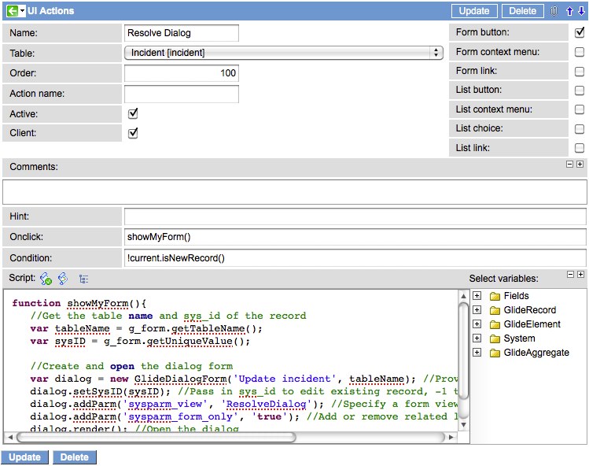
Task: Uncheck the Form button checkbox
Action: [x=580, y=33]
